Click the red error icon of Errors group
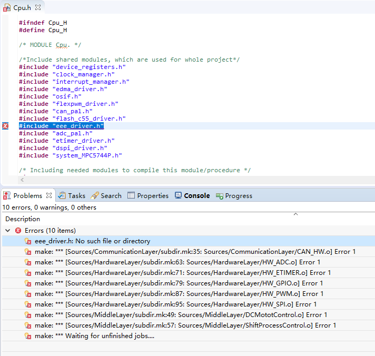 [x=18, y=231]
